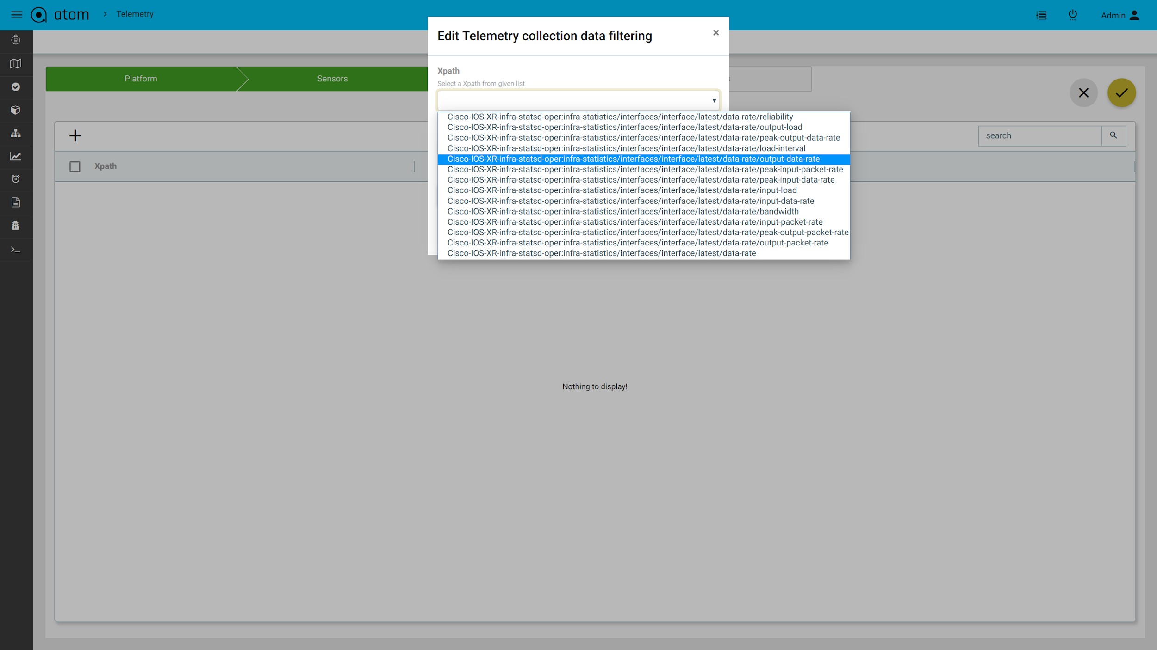Screen dimensions: 1157x650
Task: Add a new Xpath entry with plus
Action: tap(75, 135)
